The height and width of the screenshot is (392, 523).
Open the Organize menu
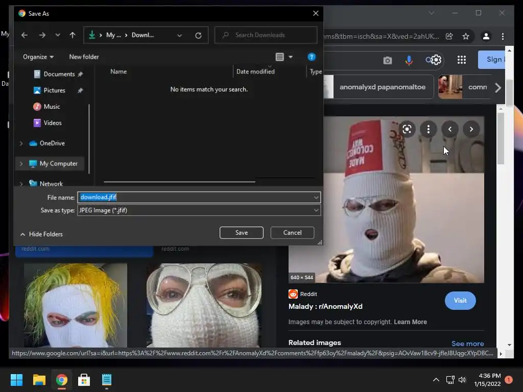[x=38, y=57]
